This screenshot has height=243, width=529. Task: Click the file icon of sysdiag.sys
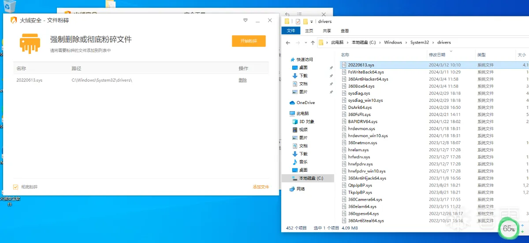pos(344,93)
